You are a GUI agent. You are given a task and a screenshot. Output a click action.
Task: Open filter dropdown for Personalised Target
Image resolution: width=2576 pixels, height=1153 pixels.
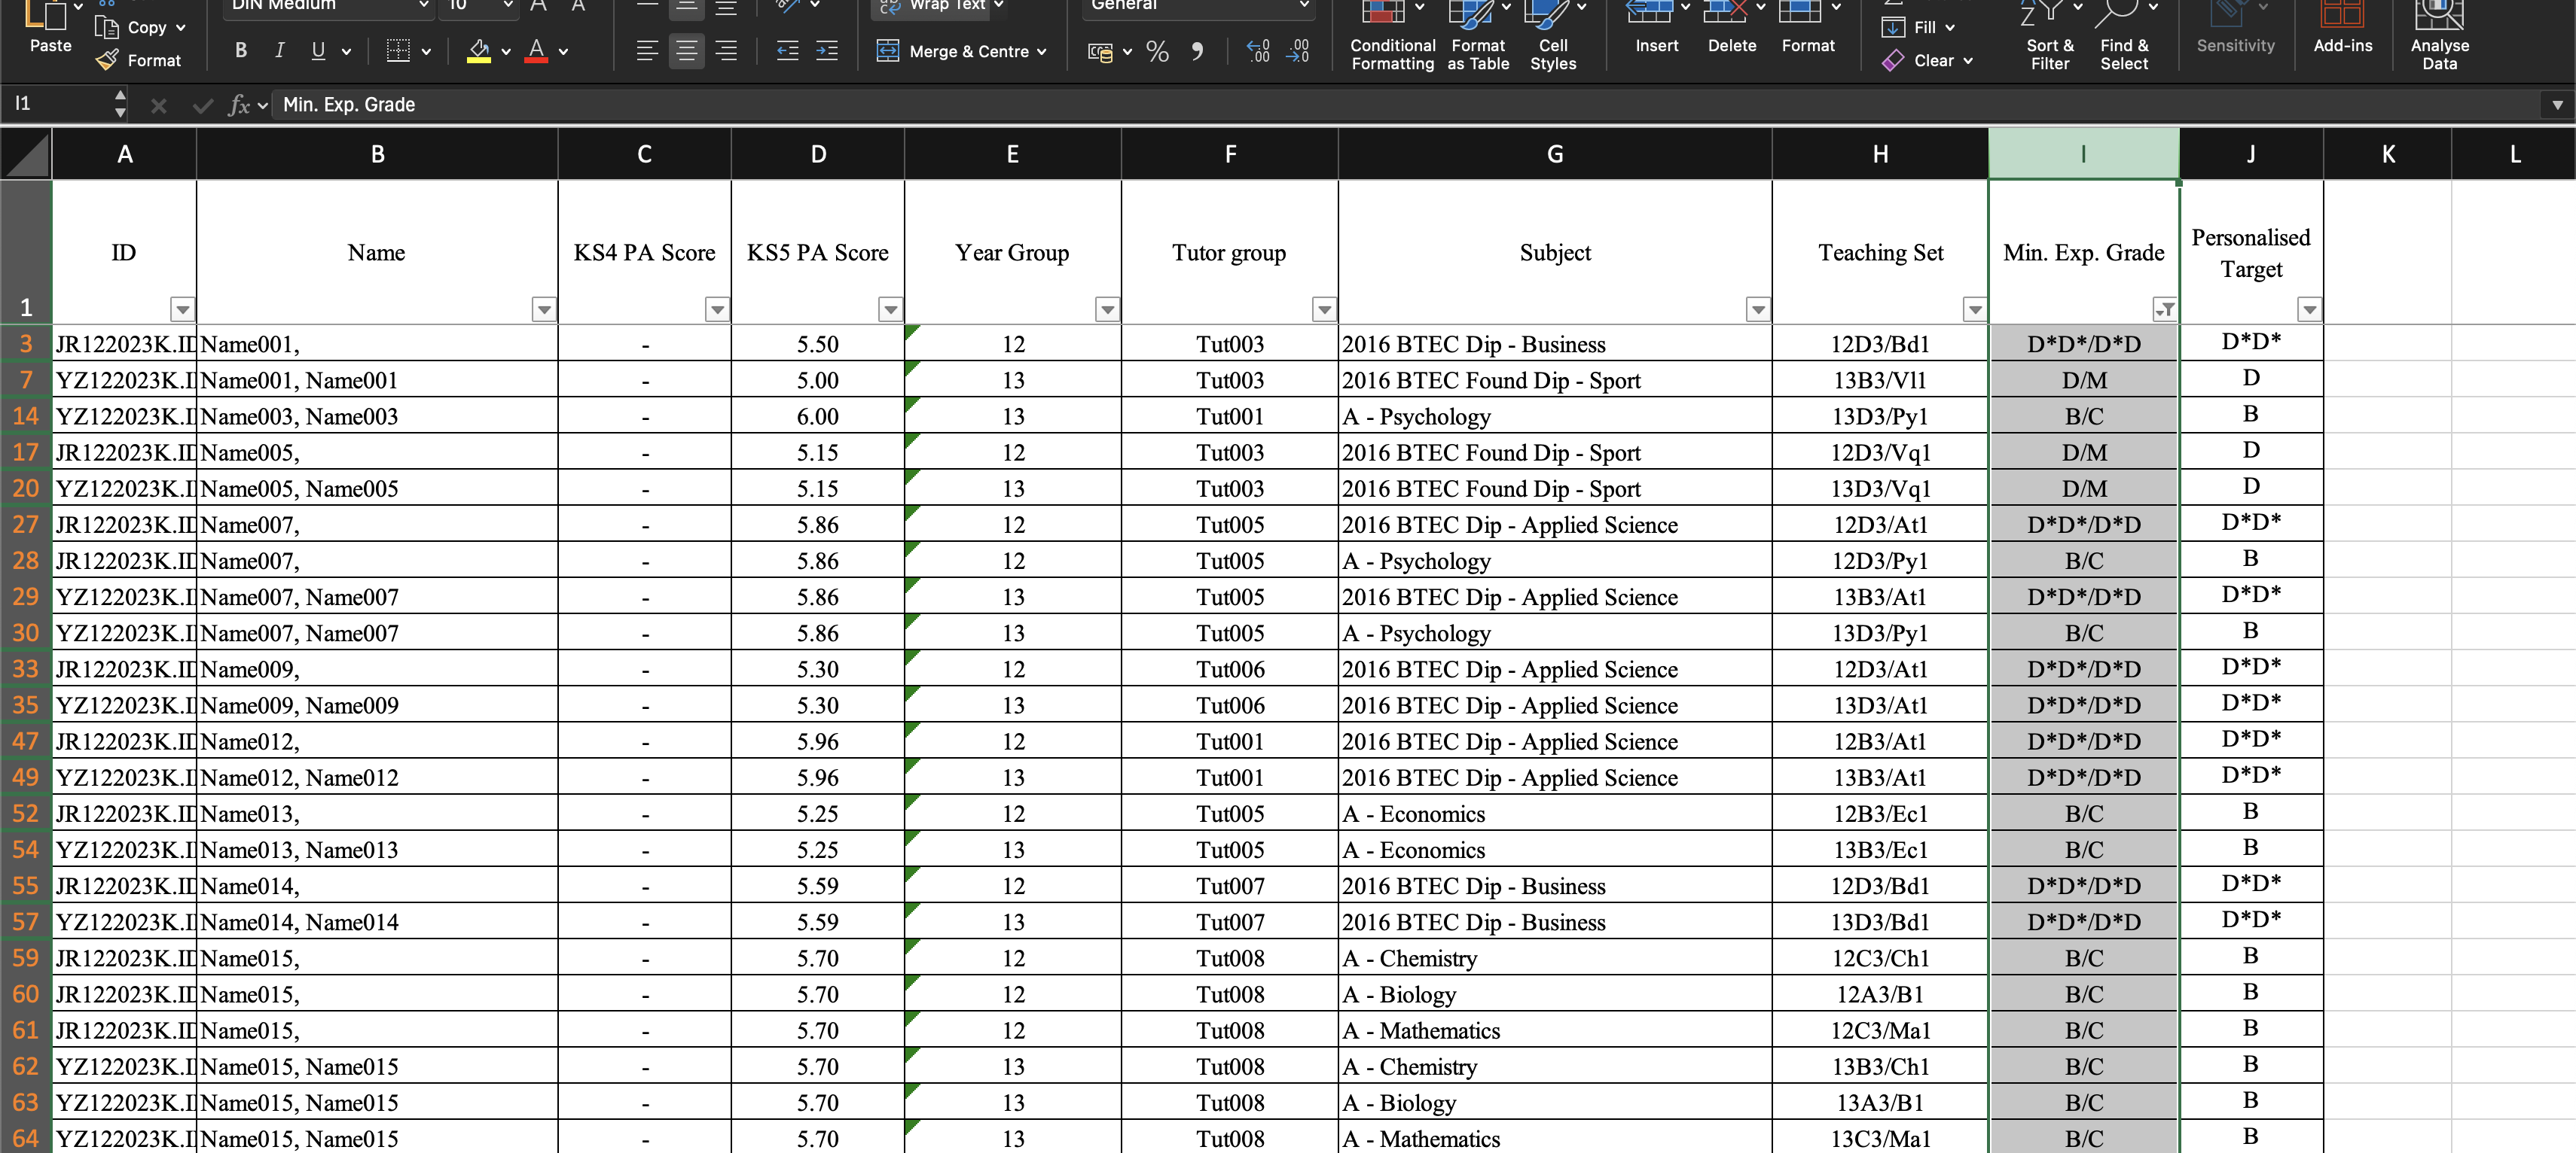coord(2309,310)
